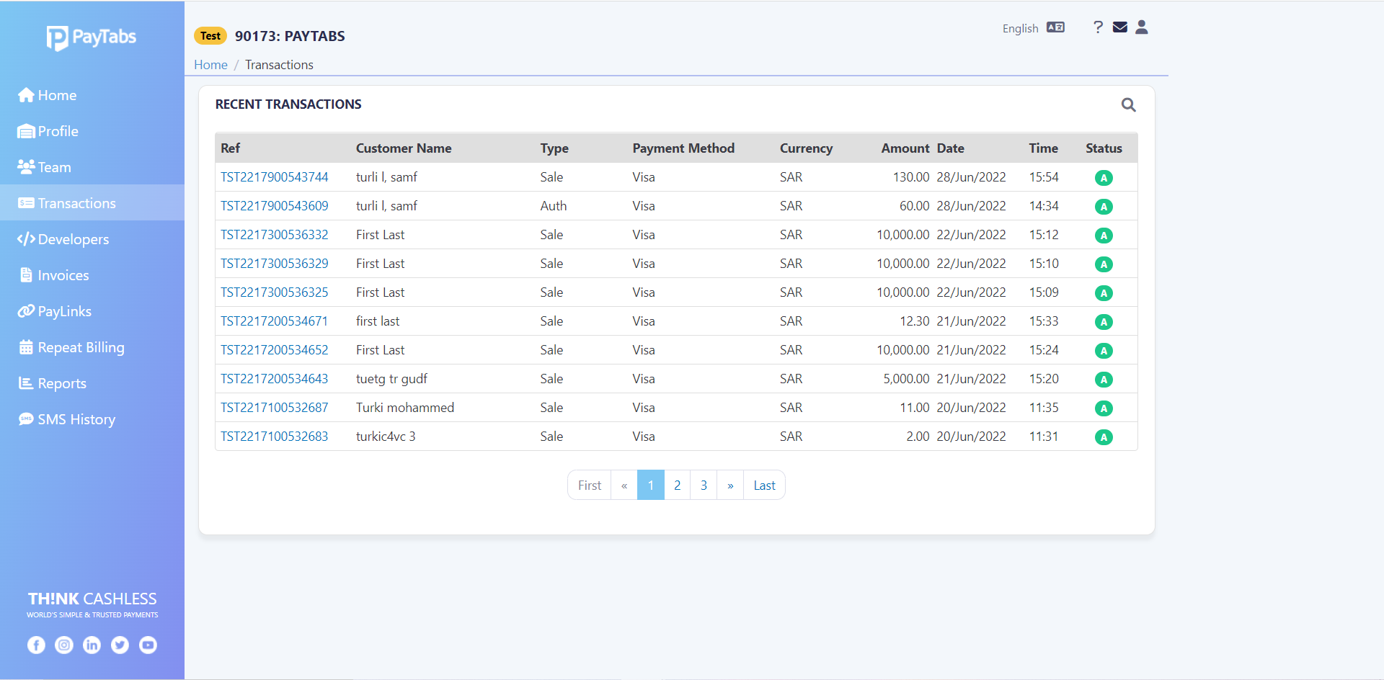Open transaction TST2217900543609
This screenshot has height=680, width=1384.
274,206
